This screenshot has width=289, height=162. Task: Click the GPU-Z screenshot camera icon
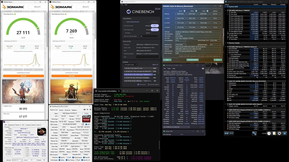pos(84,109)
